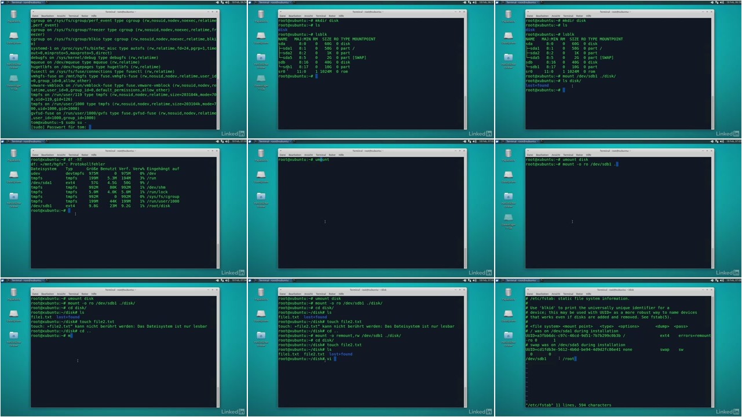Open Papierkorb icon beside the remount,rw terminal

pyautogui.click(x=261, y=294)
